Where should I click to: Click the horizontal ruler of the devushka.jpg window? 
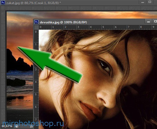click(x=98, y=27)
